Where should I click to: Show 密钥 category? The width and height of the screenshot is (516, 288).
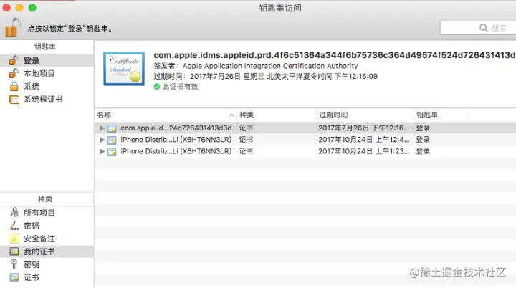47,264
